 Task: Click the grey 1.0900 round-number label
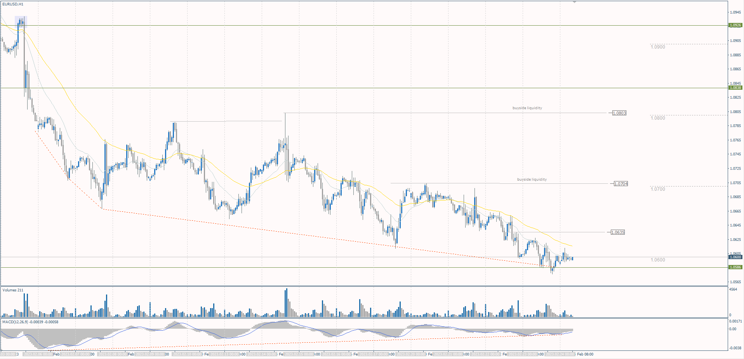pos(658,47)
